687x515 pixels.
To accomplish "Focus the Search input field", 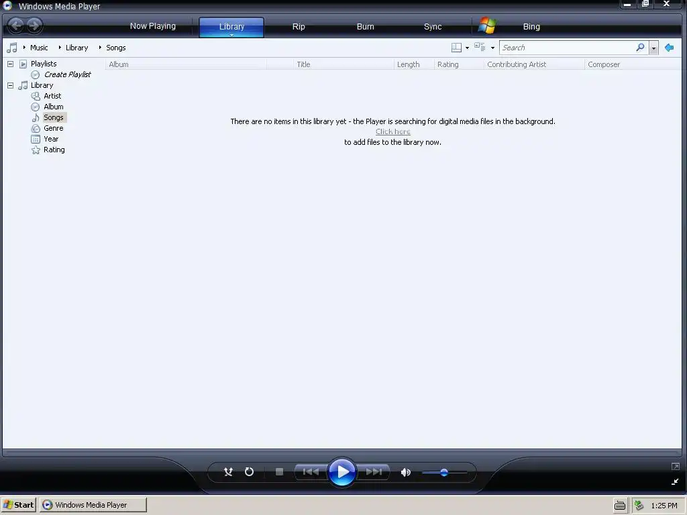I will [568, 48].
